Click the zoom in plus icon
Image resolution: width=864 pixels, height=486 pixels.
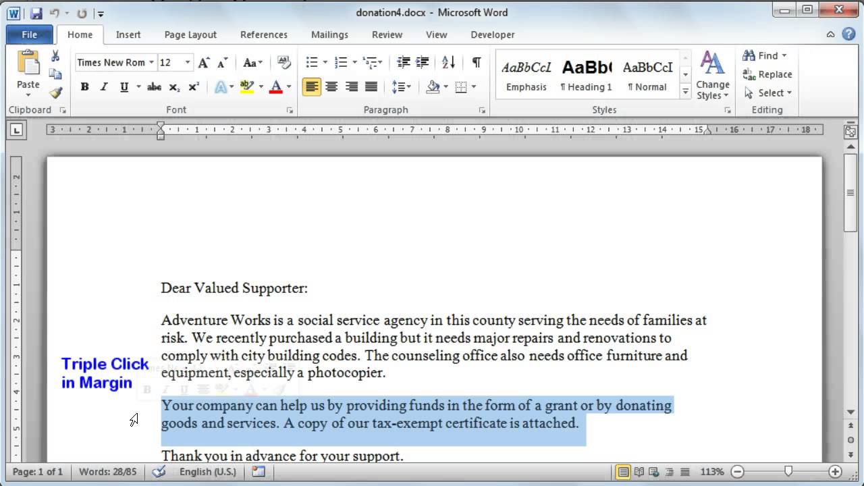[835, 472]
